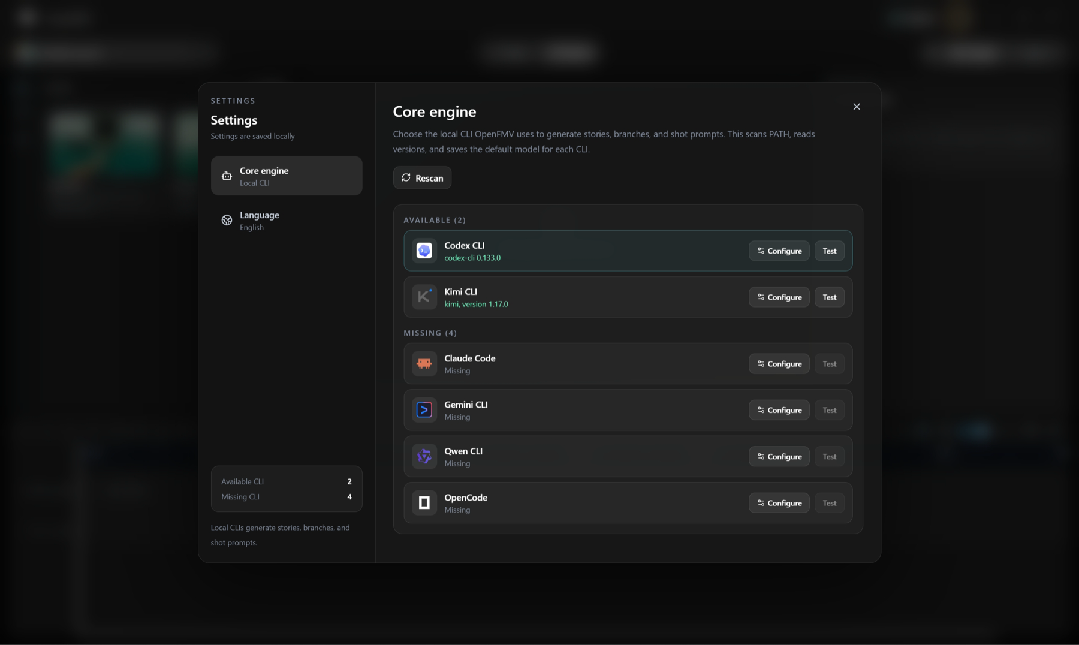Click the Kimi CLI logo icon
This screenshot has height=645, width=1079.
click(x=424, y=297)
